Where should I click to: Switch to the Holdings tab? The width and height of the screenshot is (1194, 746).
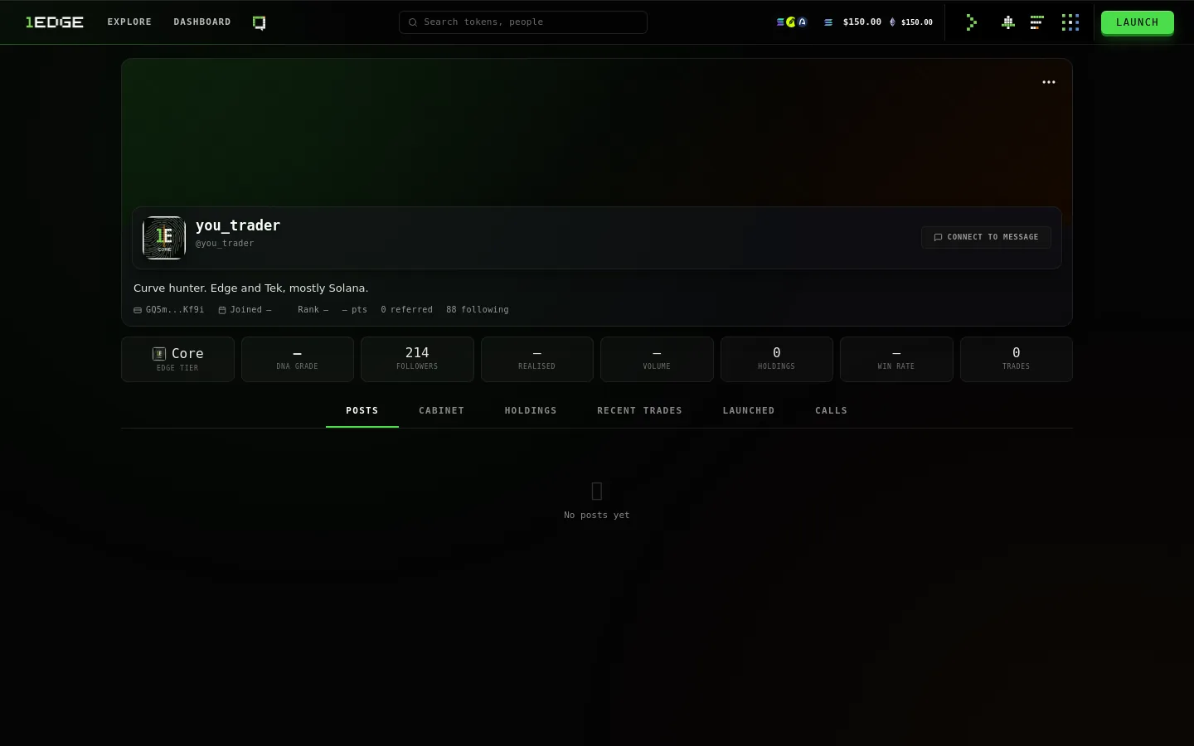[531, 410]
